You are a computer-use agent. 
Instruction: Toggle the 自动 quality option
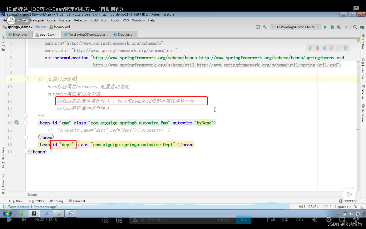point(271,220)
